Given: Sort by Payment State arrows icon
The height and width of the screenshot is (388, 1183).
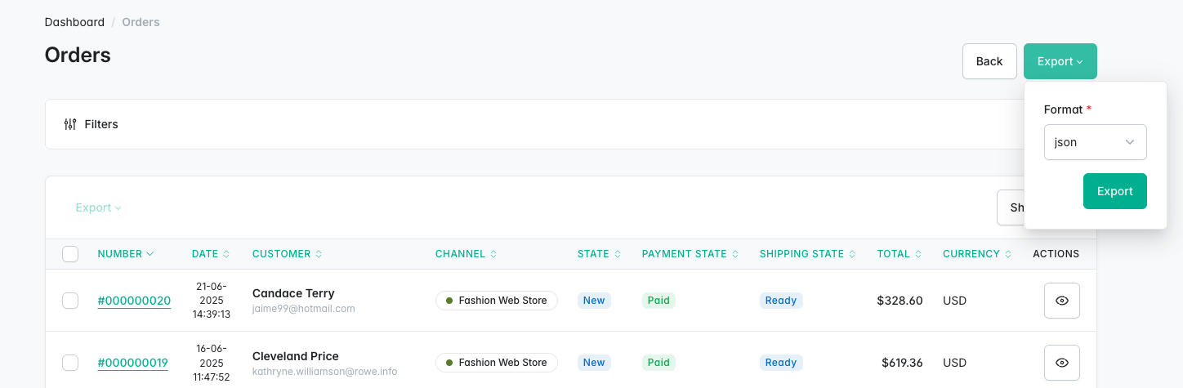Looking at the screenshot, I should point(735,254).
